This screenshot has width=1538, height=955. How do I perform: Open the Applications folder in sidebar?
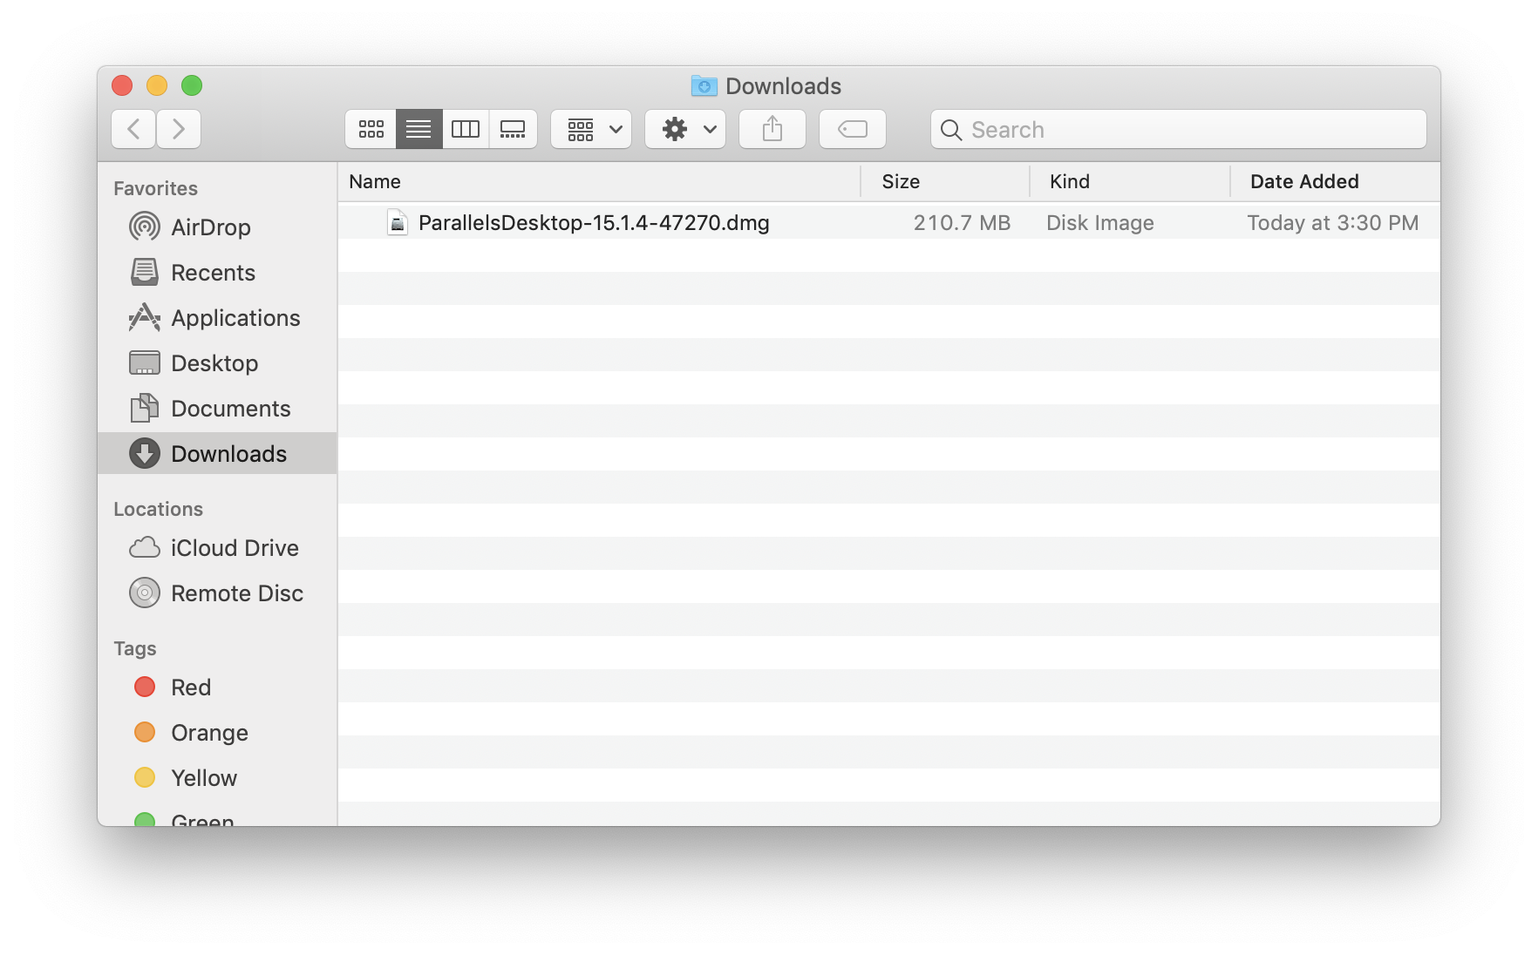[x=235, y=318]
